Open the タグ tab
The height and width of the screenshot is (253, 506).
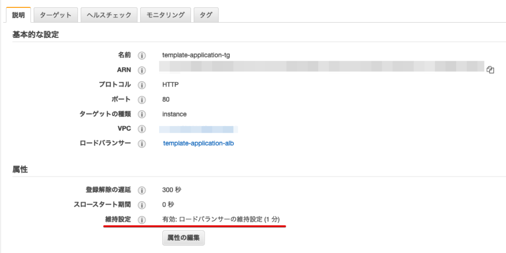coord(206,15)
